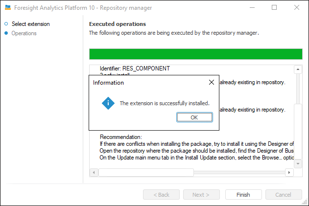Image resolution: width=309 pixels, height=206 pixels.
Task: Maximize the Repository manager window
Action: 274,7
